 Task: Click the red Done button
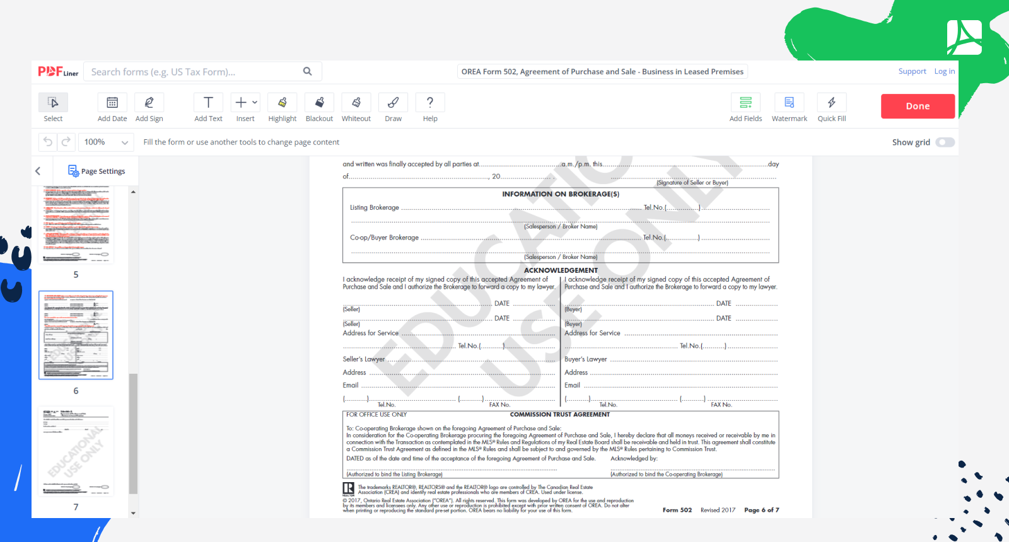click(918, 106)
